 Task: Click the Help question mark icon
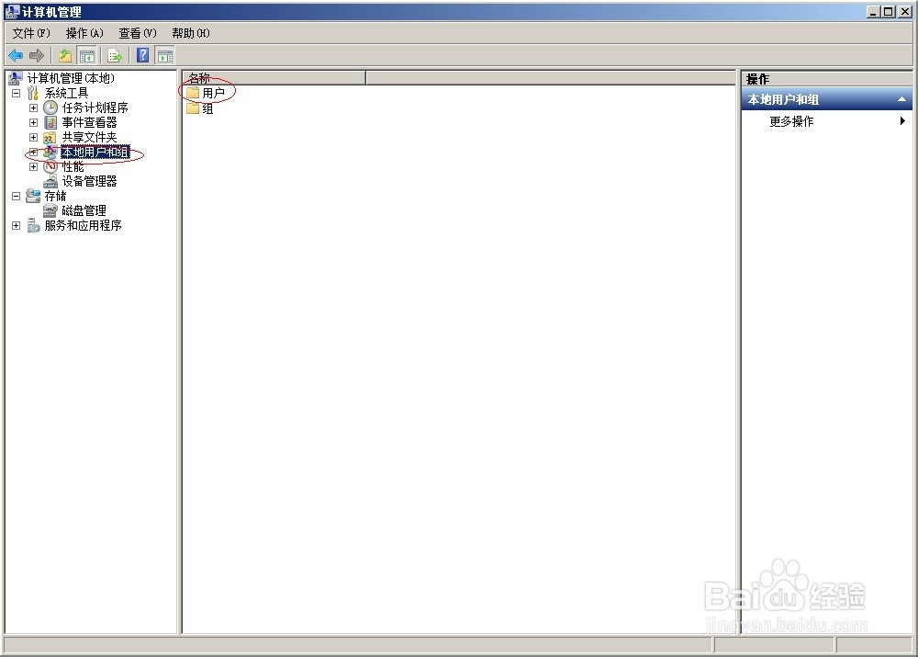pyautogui.click(x=143, y=56)
